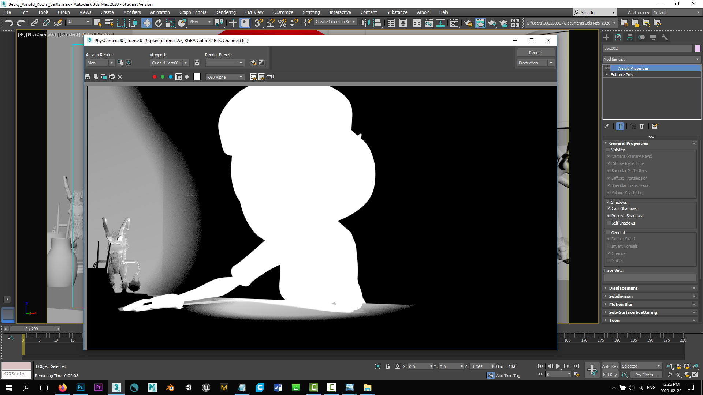Screen dimensions: 703x395
Task: Open the Rendering menu
Action: tap(225, 12)
